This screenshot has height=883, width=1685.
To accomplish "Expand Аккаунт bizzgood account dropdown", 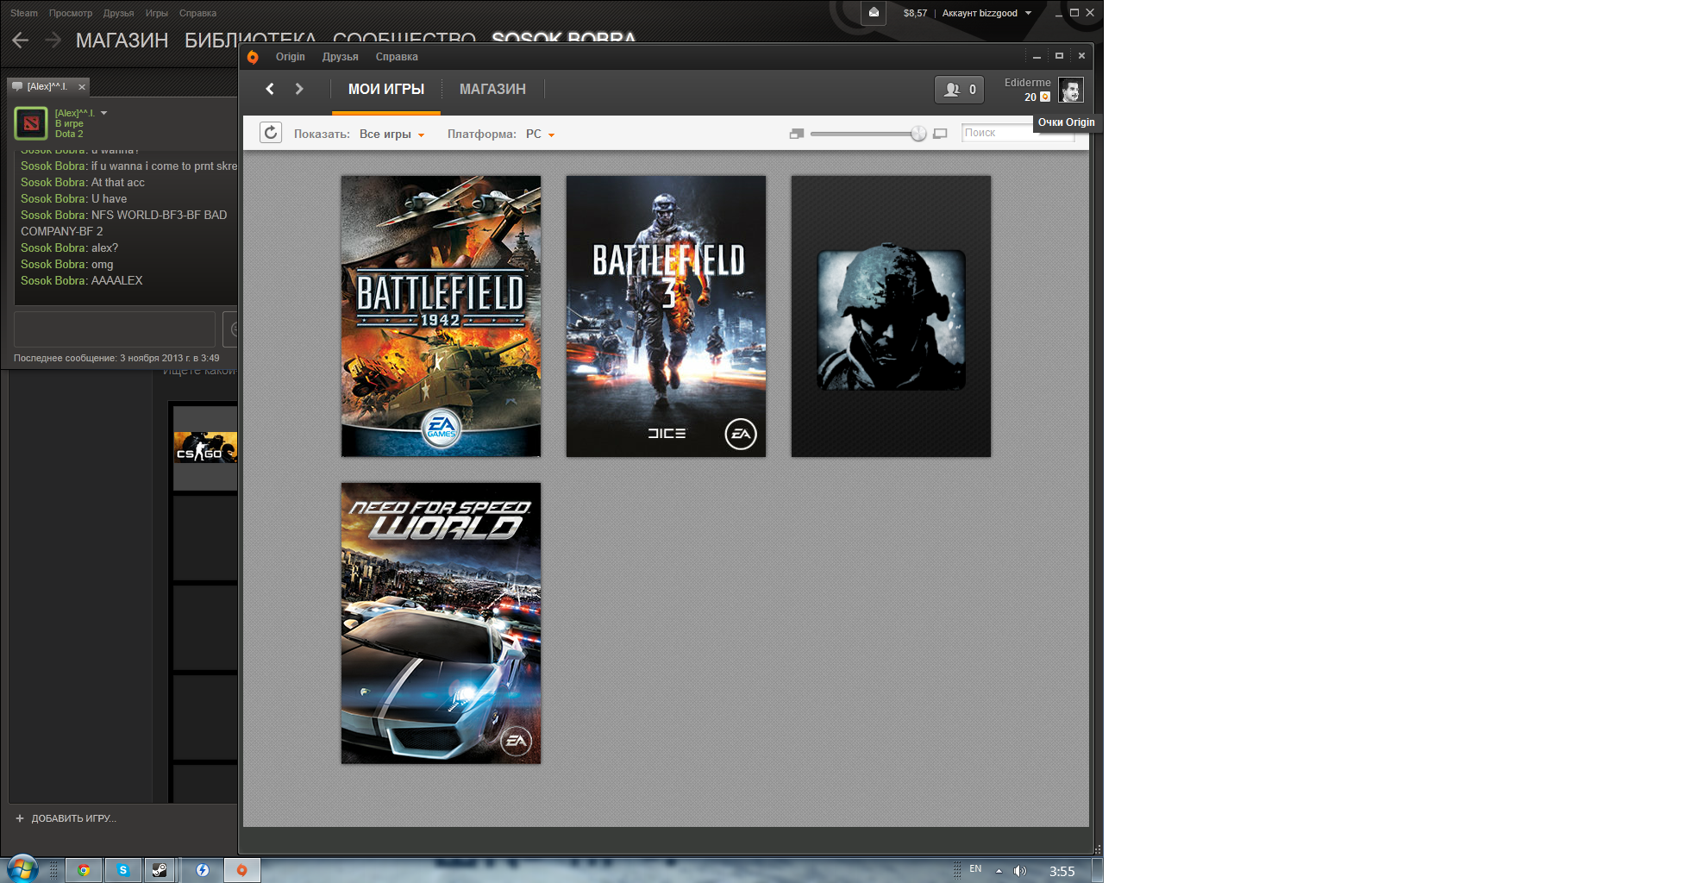I will (x=987, y=13).
